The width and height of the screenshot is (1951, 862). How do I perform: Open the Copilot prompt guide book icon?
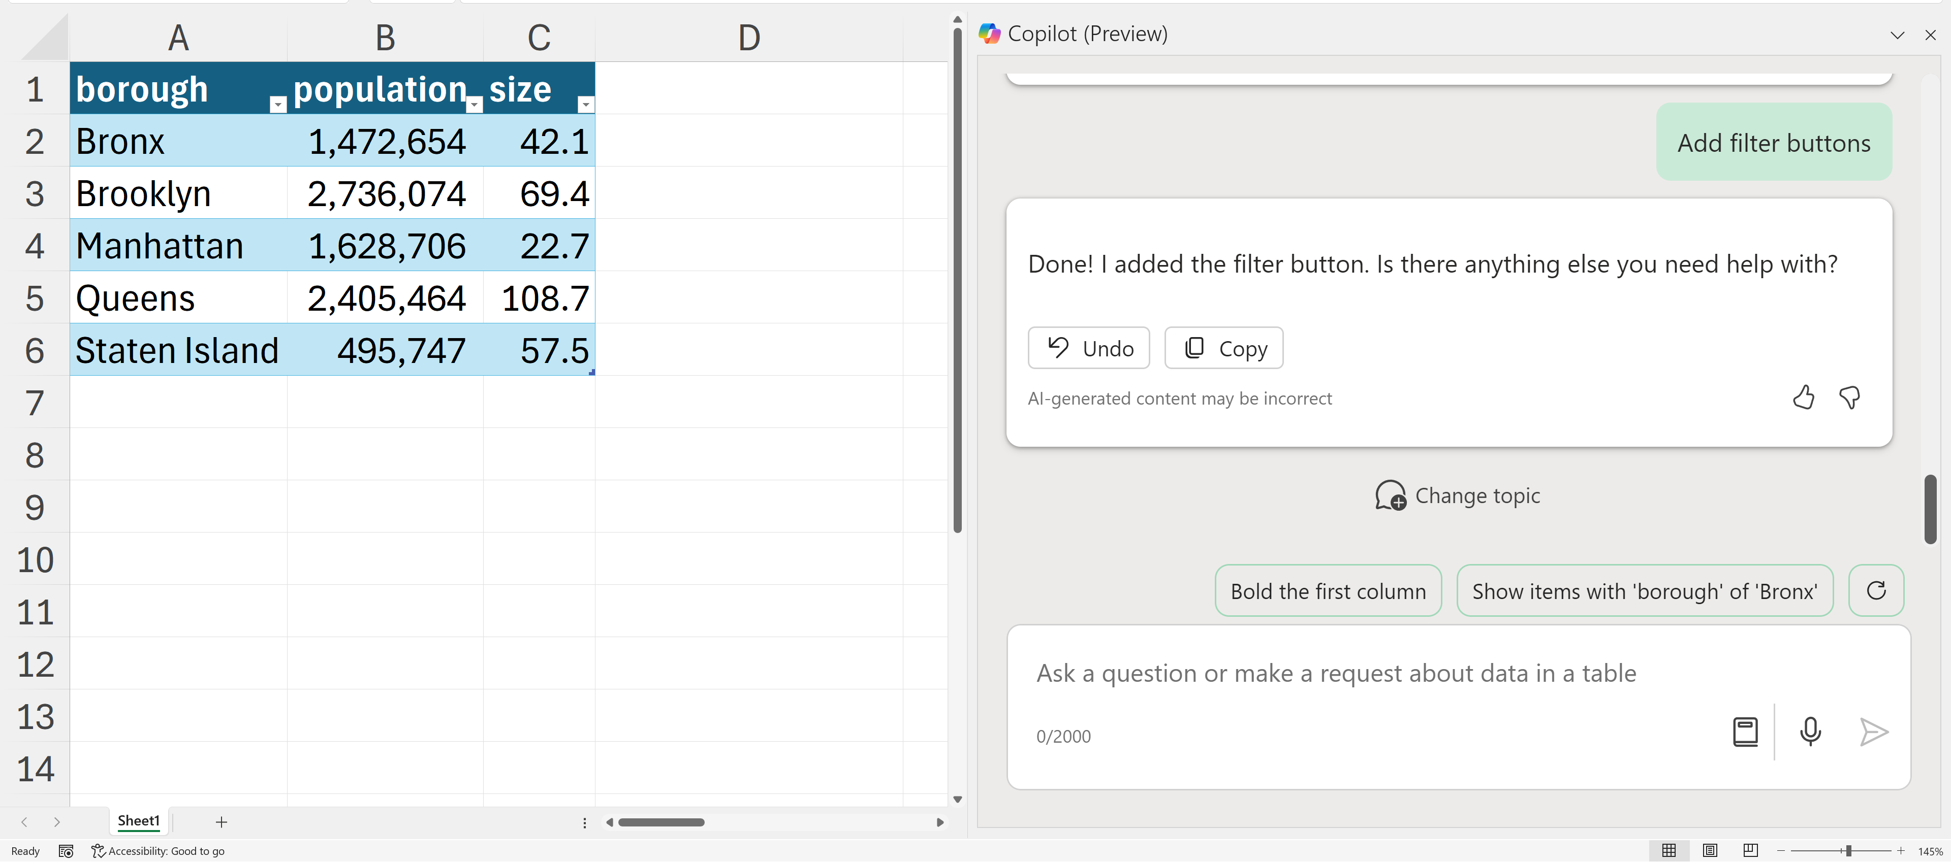pos(1745,732)
